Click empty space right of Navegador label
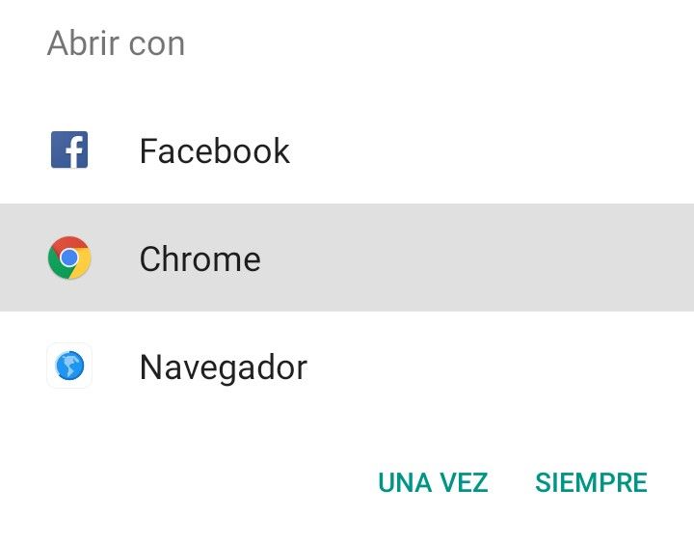 [x=500, y=367]
